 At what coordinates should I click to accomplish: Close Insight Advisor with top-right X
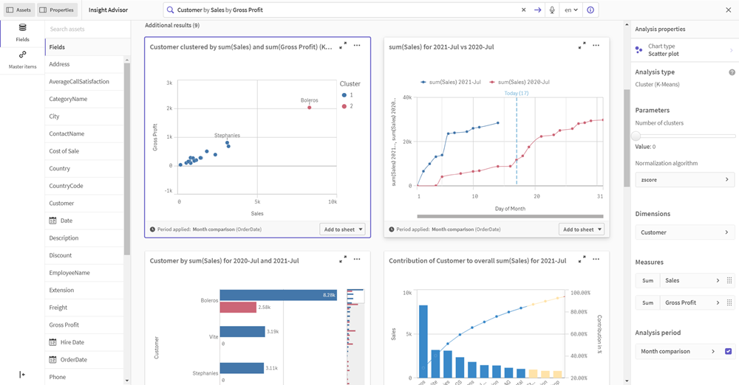point(728,10)
